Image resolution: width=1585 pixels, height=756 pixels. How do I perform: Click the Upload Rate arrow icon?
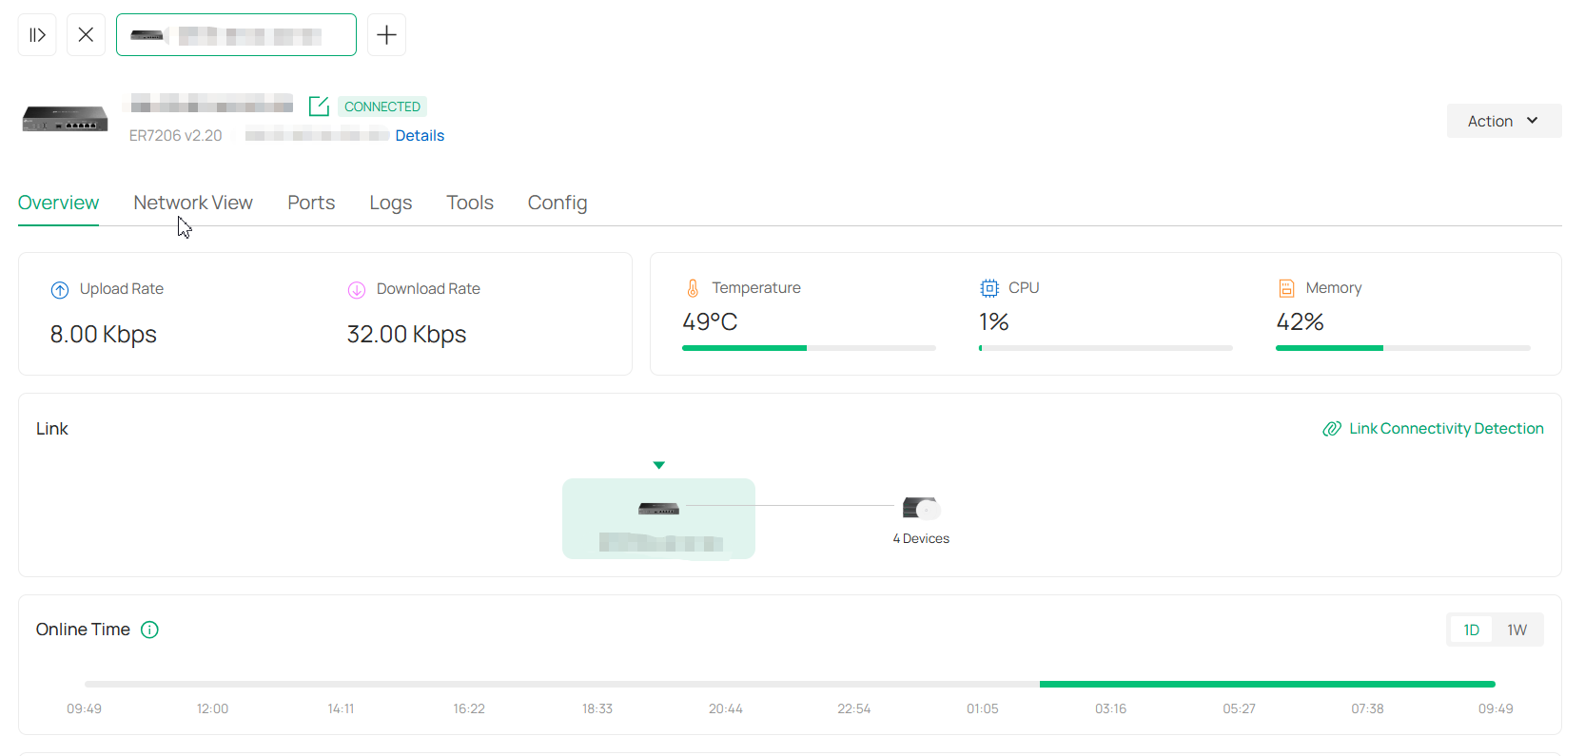point(60,290)
